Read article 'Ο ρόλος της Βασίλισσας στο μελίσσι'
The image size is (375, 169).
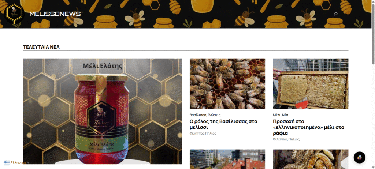click(223, 124)
